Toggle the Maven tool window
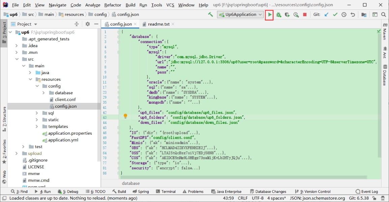This screenshot has height=202, width=389. [x=385, y=31]
